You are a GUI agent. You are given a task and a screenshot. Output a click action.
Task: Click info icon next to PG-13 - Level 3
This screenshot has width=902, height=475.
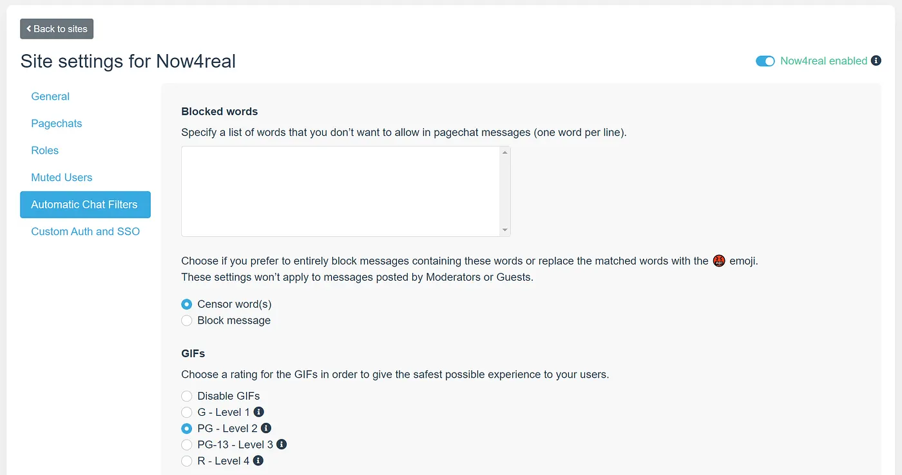(x=282, y=444)
